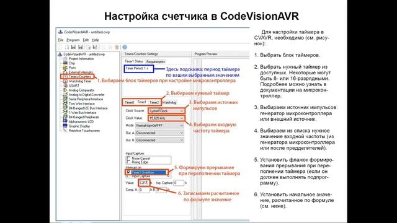Select Bit-Banged Peripherals item
The height and width of the screenshot is (223, 397).
(84, 117)
